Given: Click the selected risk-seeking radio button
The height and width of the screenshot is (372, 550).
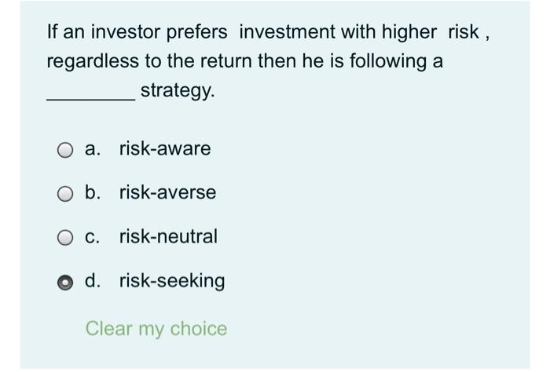Looking at the screenshot, I should (x=65, y=282).
